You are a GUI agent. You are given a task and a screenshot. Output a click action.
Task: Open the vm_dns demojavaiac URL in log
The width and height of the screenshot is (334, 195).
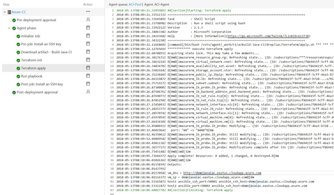coord(222,173)
